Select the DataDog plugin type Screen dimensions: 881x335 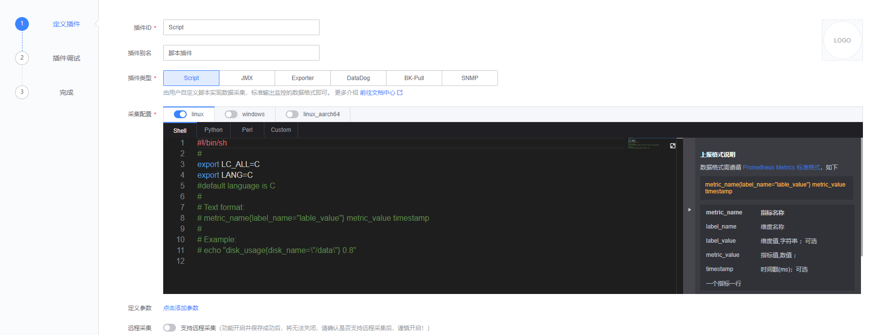coord(358,78)
